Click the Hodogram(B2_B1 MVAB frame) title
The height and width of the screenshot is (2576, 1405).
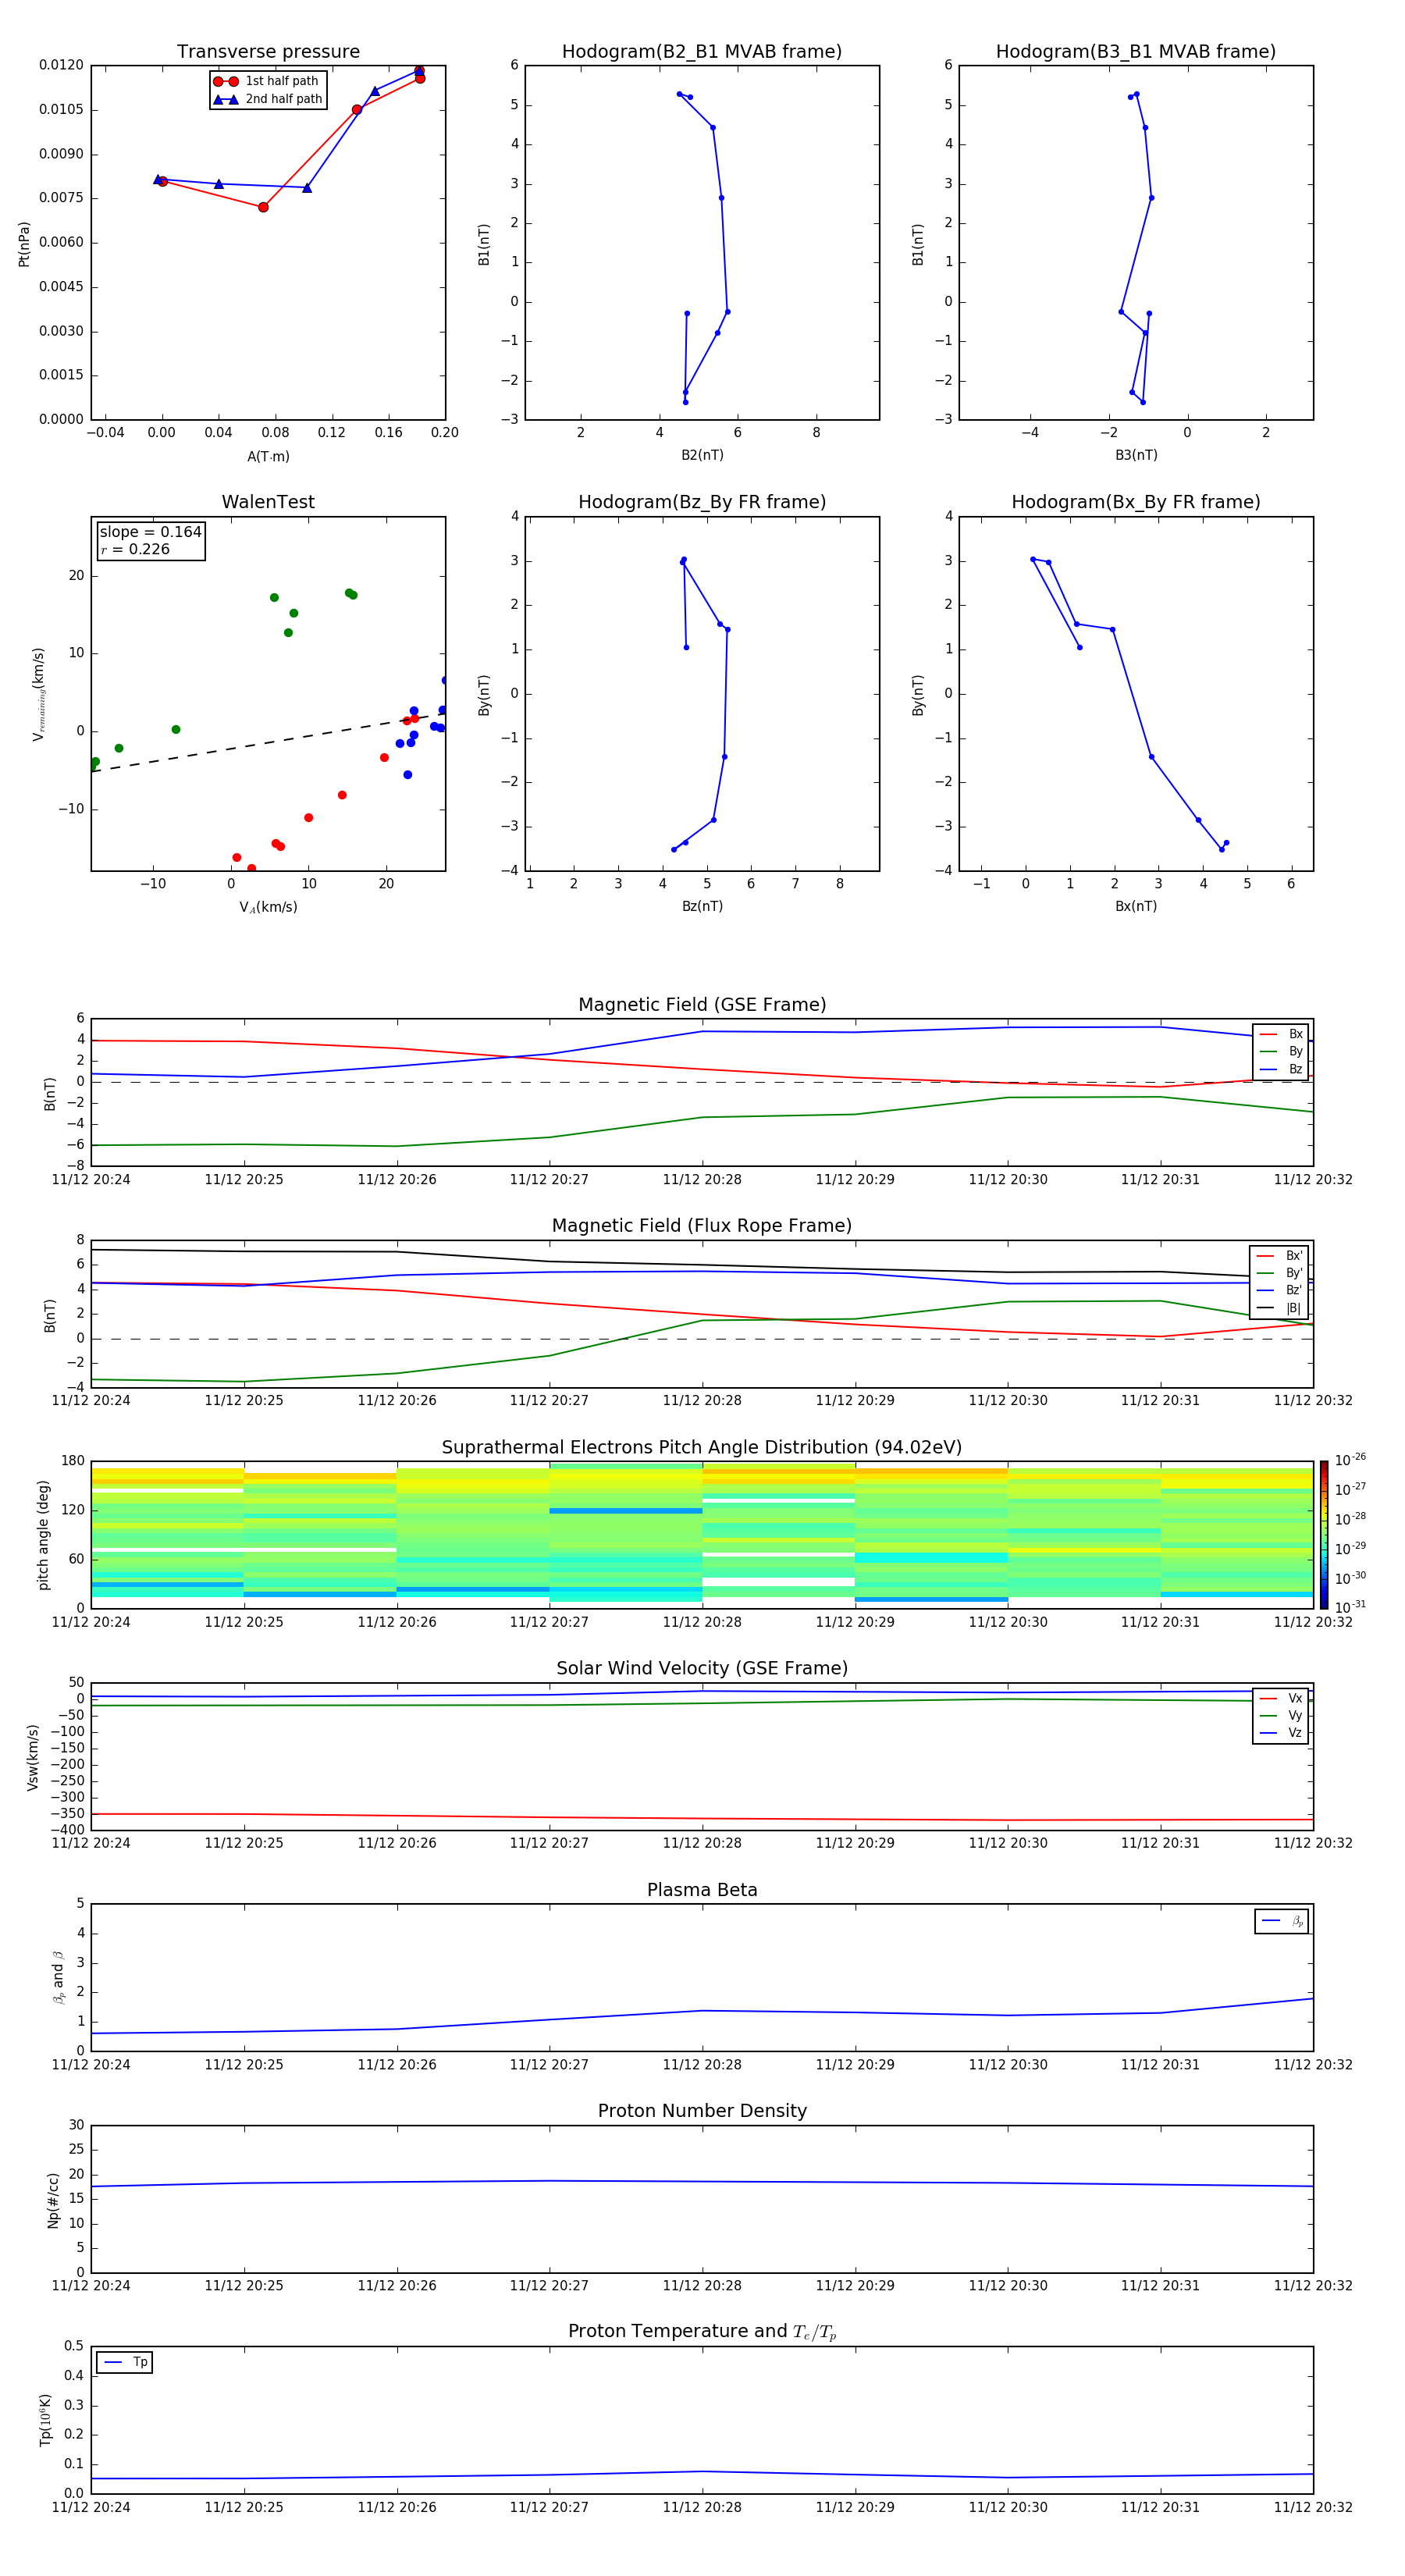click(x=701, y=52)
